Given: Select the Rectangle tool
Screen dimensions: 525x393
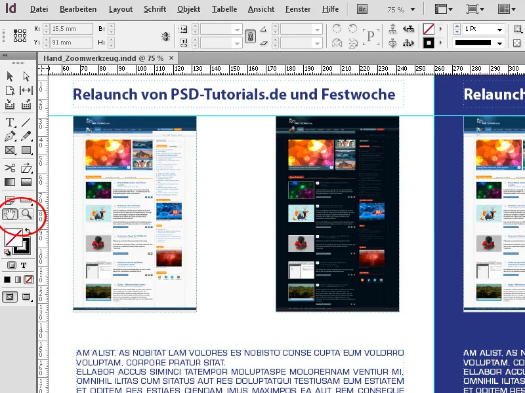Looking at the screenshot, I should pos(26,151).
